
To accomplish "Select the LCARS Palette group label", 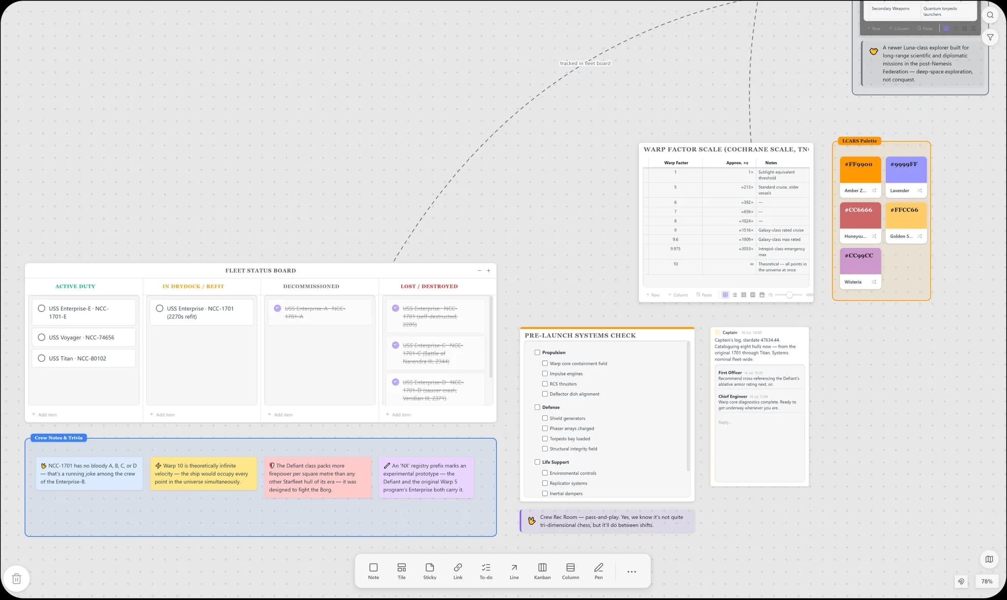I will (859, 141).
